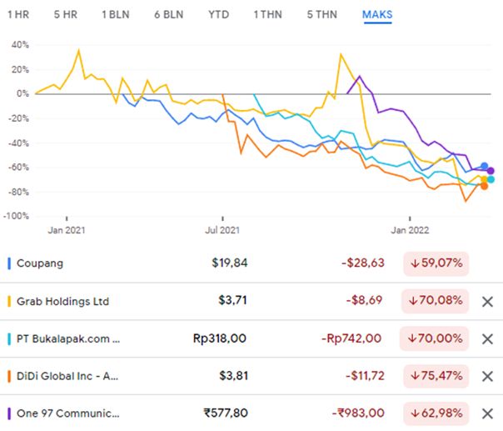
Task: Click Bukalapak's 70,00% change badge
Action: tap(435, 338)
